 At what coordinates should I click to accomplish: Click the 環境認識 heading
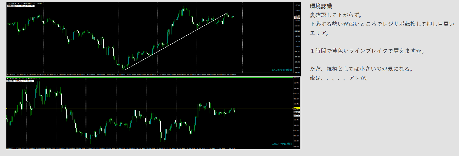coord(321,6)
